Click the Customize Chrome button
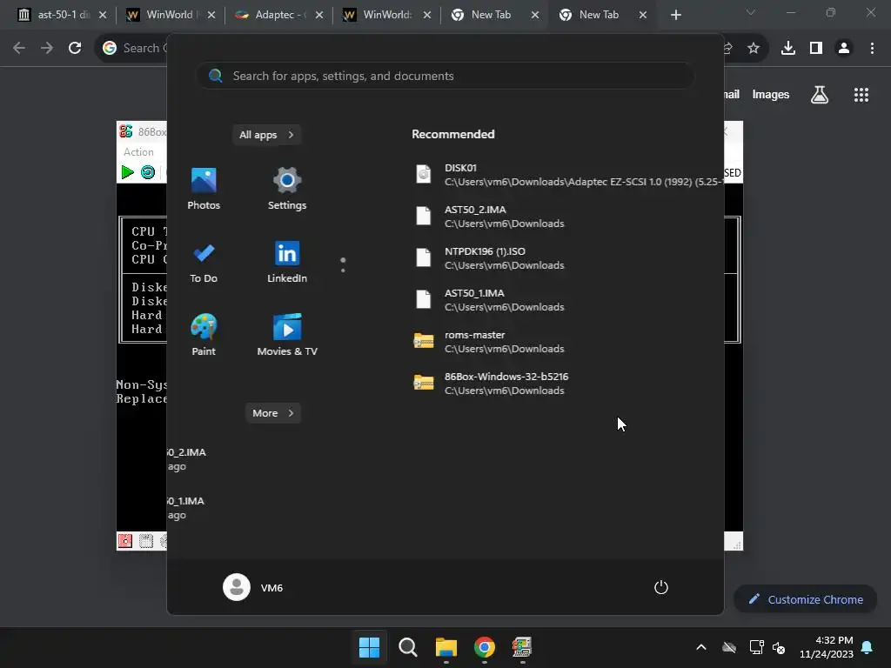The width and height of the screenshot is (891, 668). coord(806,599)
